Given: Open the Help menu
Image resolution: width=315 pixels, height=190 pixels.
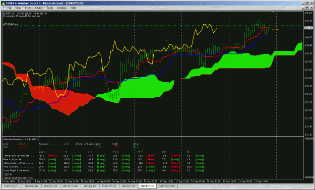Looking at the screenshot, I should (73, 8).
